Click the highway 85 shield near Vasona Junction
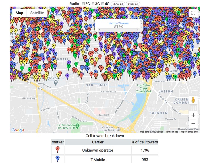Viewport: 209px width, 163px height. 118,129
